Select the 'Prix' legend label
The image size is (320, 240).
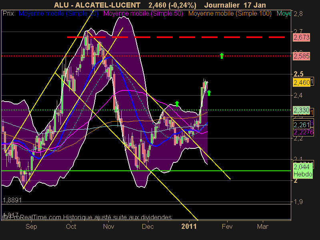(8, 14)
